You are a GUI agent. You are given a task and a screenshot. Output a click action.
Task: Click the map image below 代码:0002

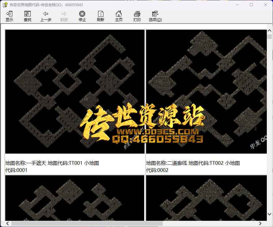(x=206, y=198)
